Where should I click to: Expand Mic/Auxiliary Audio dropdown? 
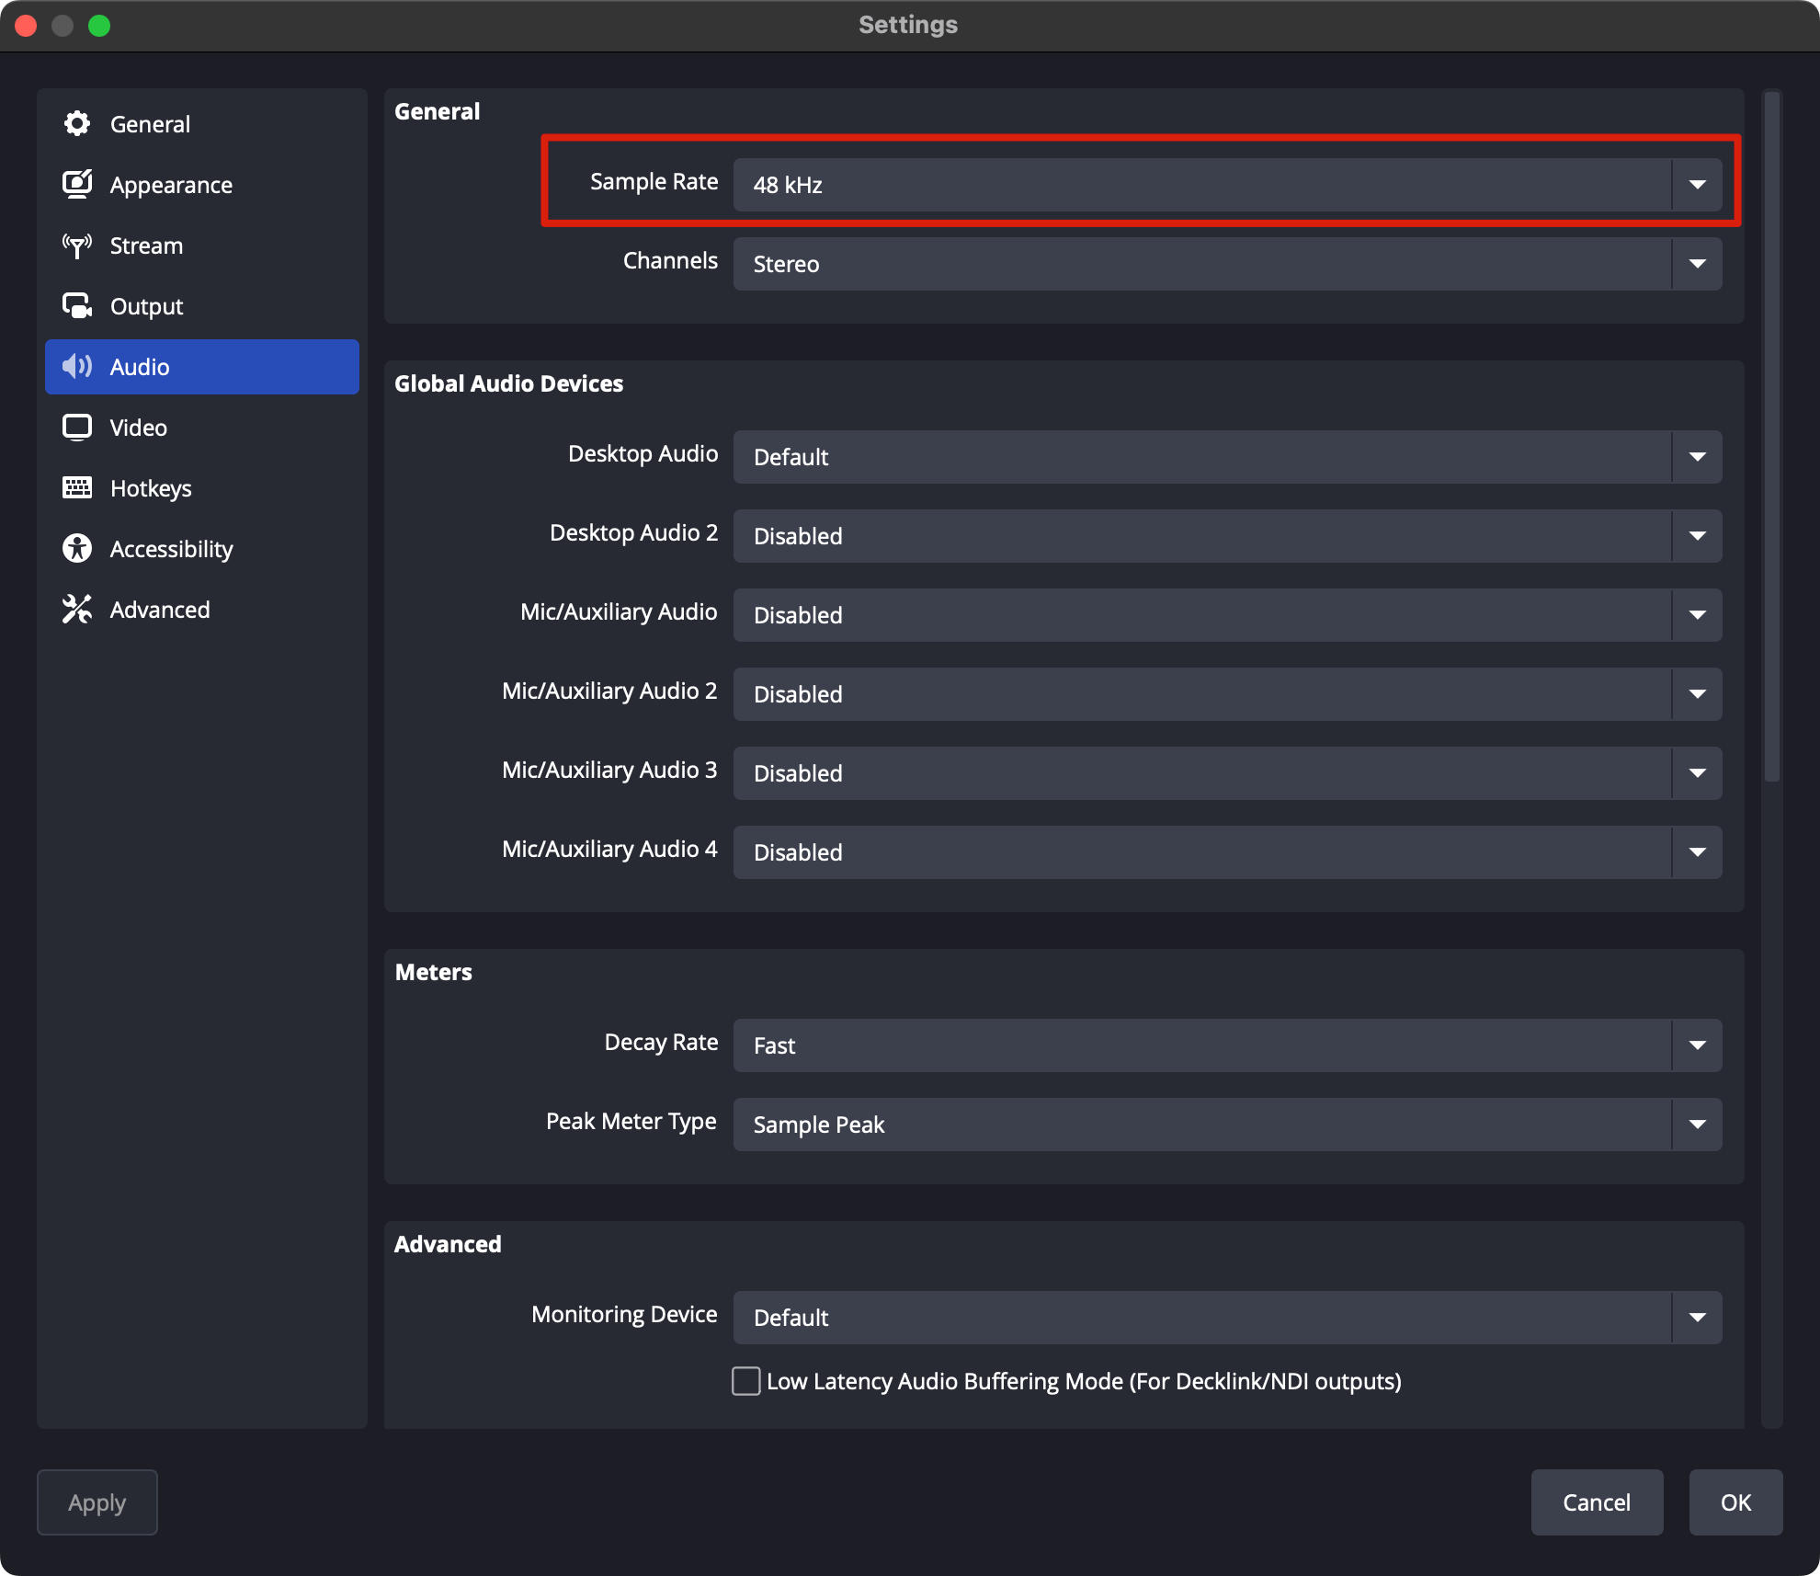coord(1227,615)
